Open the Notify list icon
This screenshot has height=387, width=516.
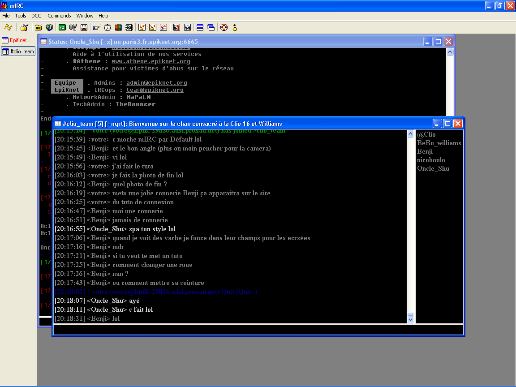(177, 28)
